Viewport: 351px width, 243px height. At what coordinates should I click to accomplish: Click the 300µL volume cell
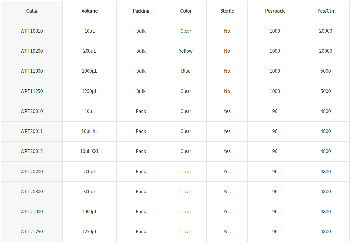coord(89,192)
